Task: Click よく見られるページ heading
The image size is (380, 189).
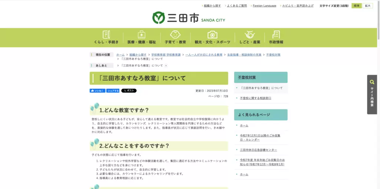Action: [x=254, y=115]
